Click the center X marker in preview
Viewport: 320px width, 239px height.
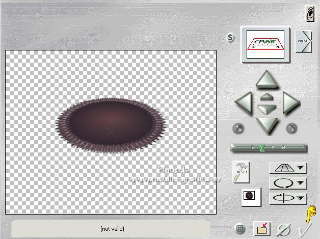111,132
